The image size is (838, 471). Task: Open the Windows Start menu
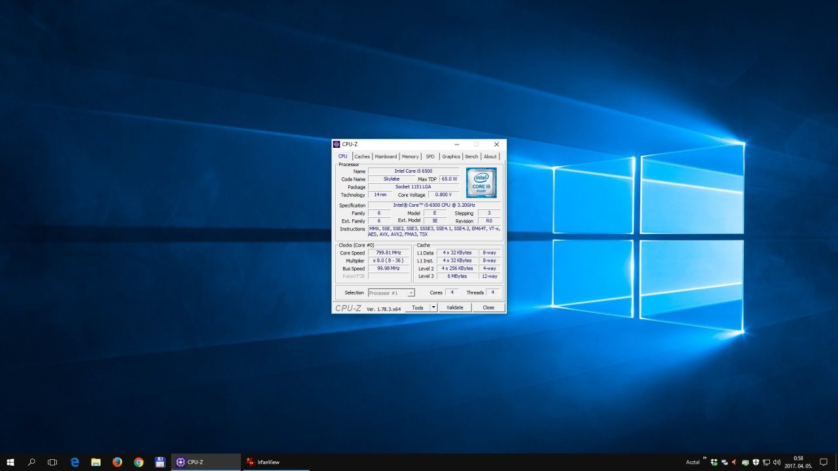(x=10, y=462)
